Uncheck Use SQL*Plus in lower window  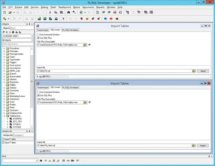[x=38, y=96]
